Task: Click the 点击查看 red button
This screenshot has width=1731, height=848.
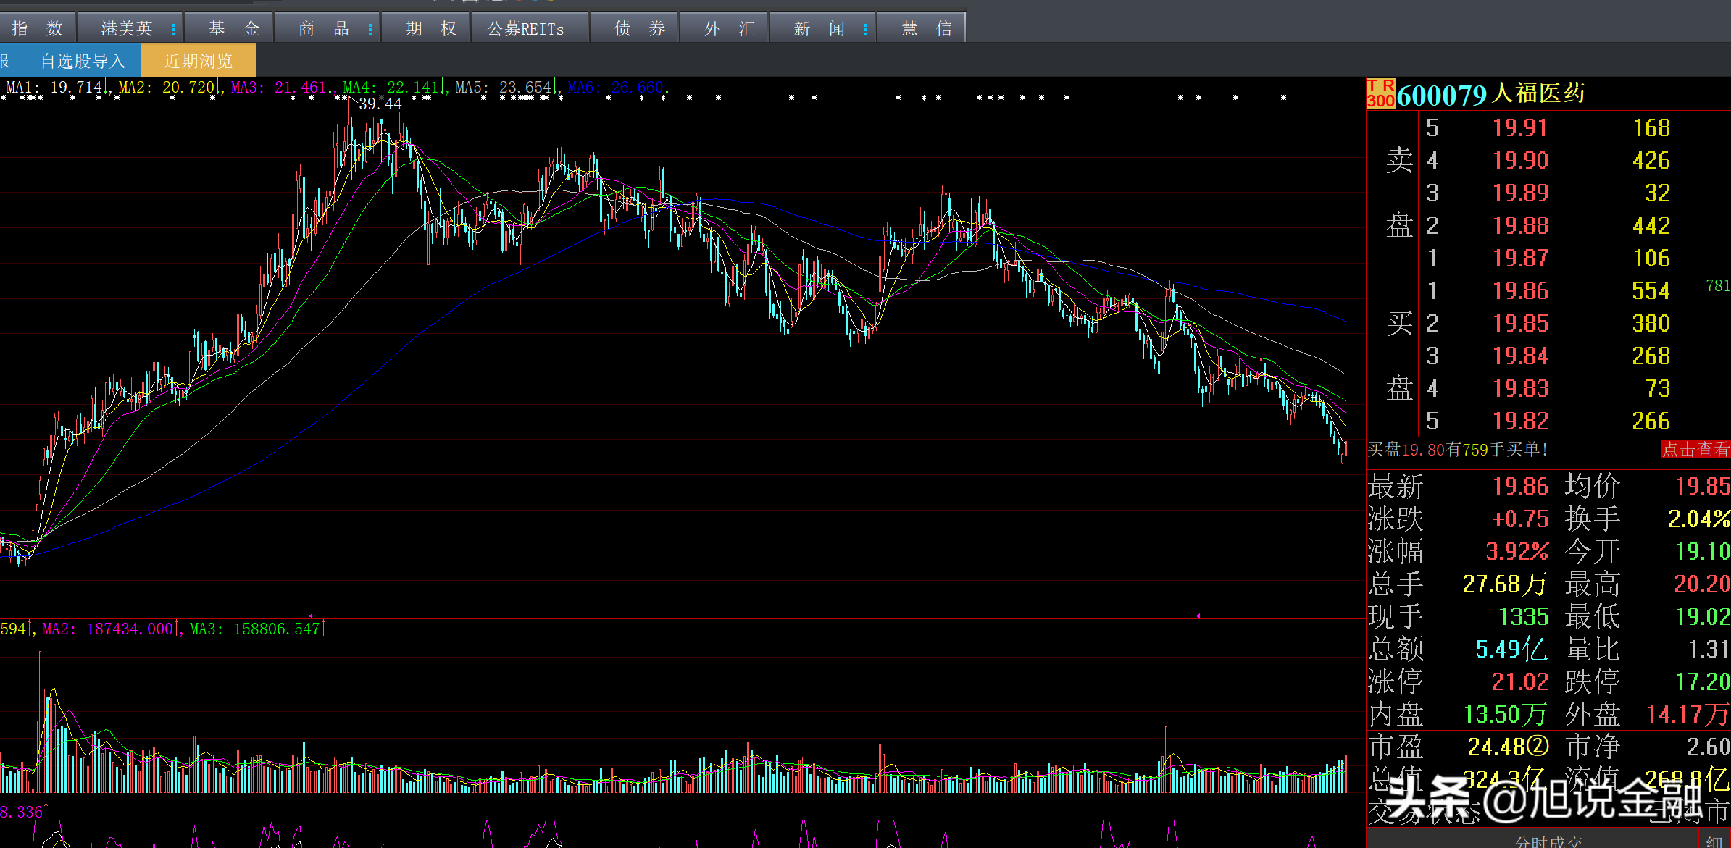Action: pyautogui.click(x=1695, y=449)
